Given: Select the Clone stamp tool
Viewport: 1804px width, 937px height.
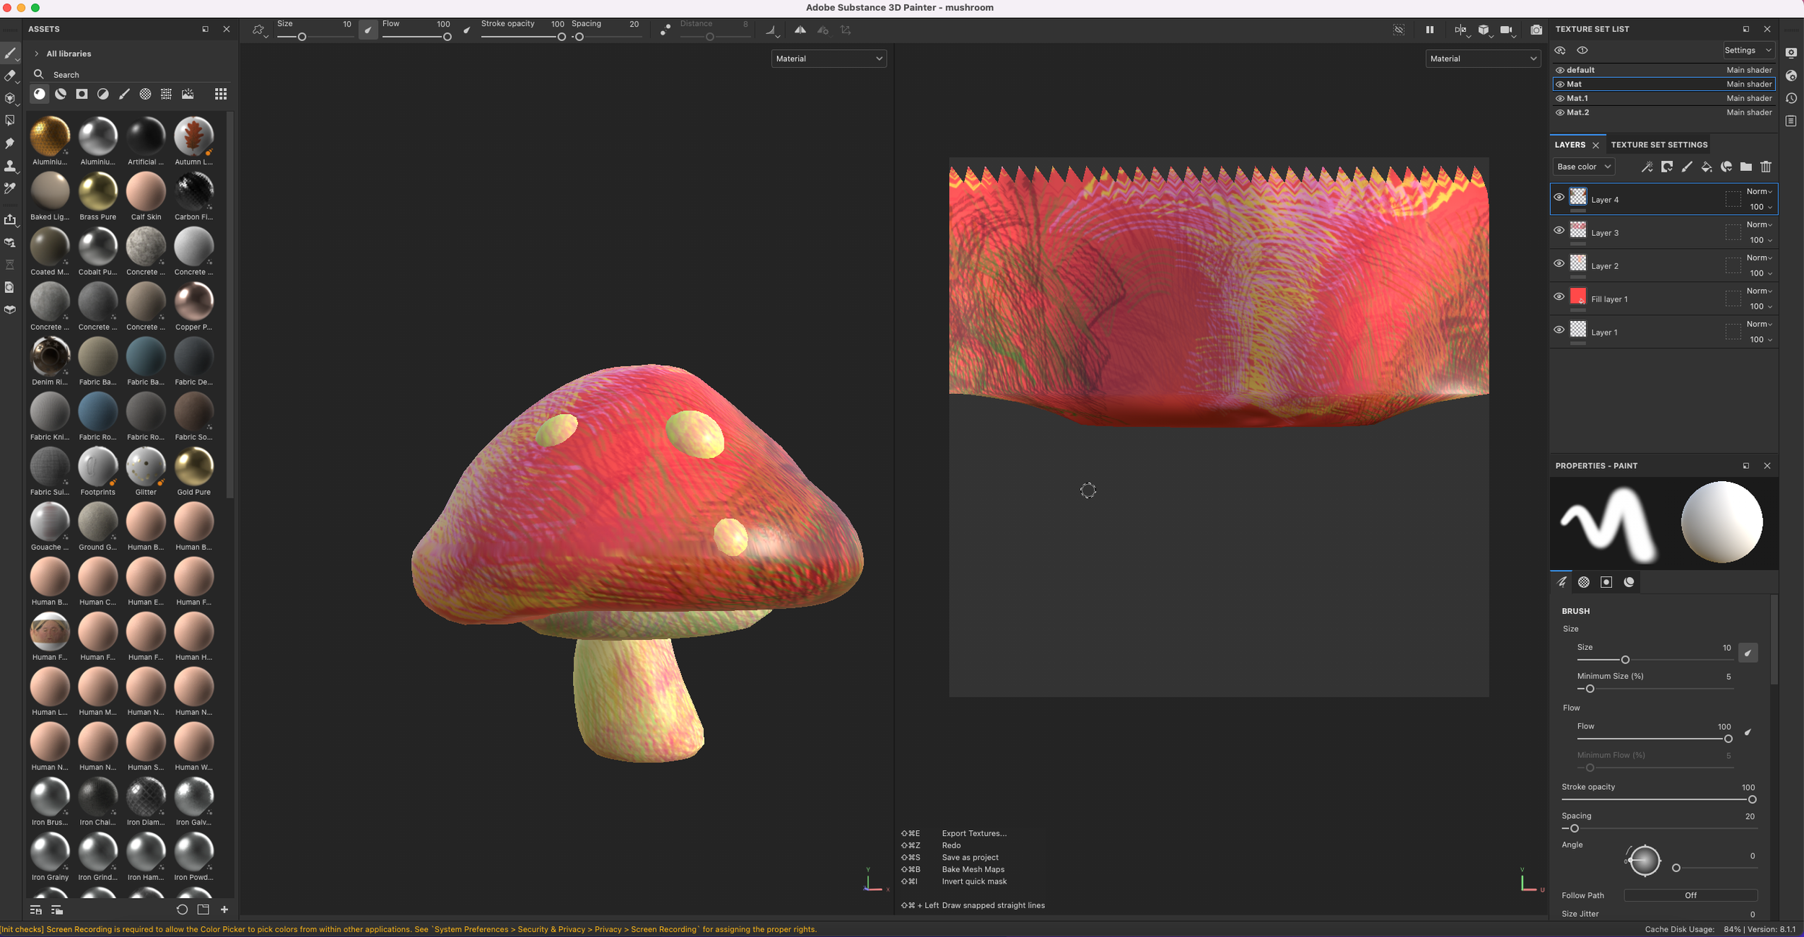Looking at the screenshot, I should click(x=9, y=166).
